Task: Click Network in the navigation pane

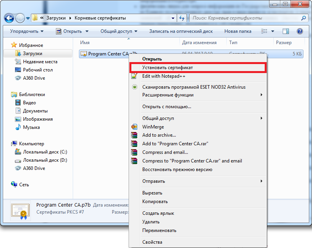Action: [24, 185]
